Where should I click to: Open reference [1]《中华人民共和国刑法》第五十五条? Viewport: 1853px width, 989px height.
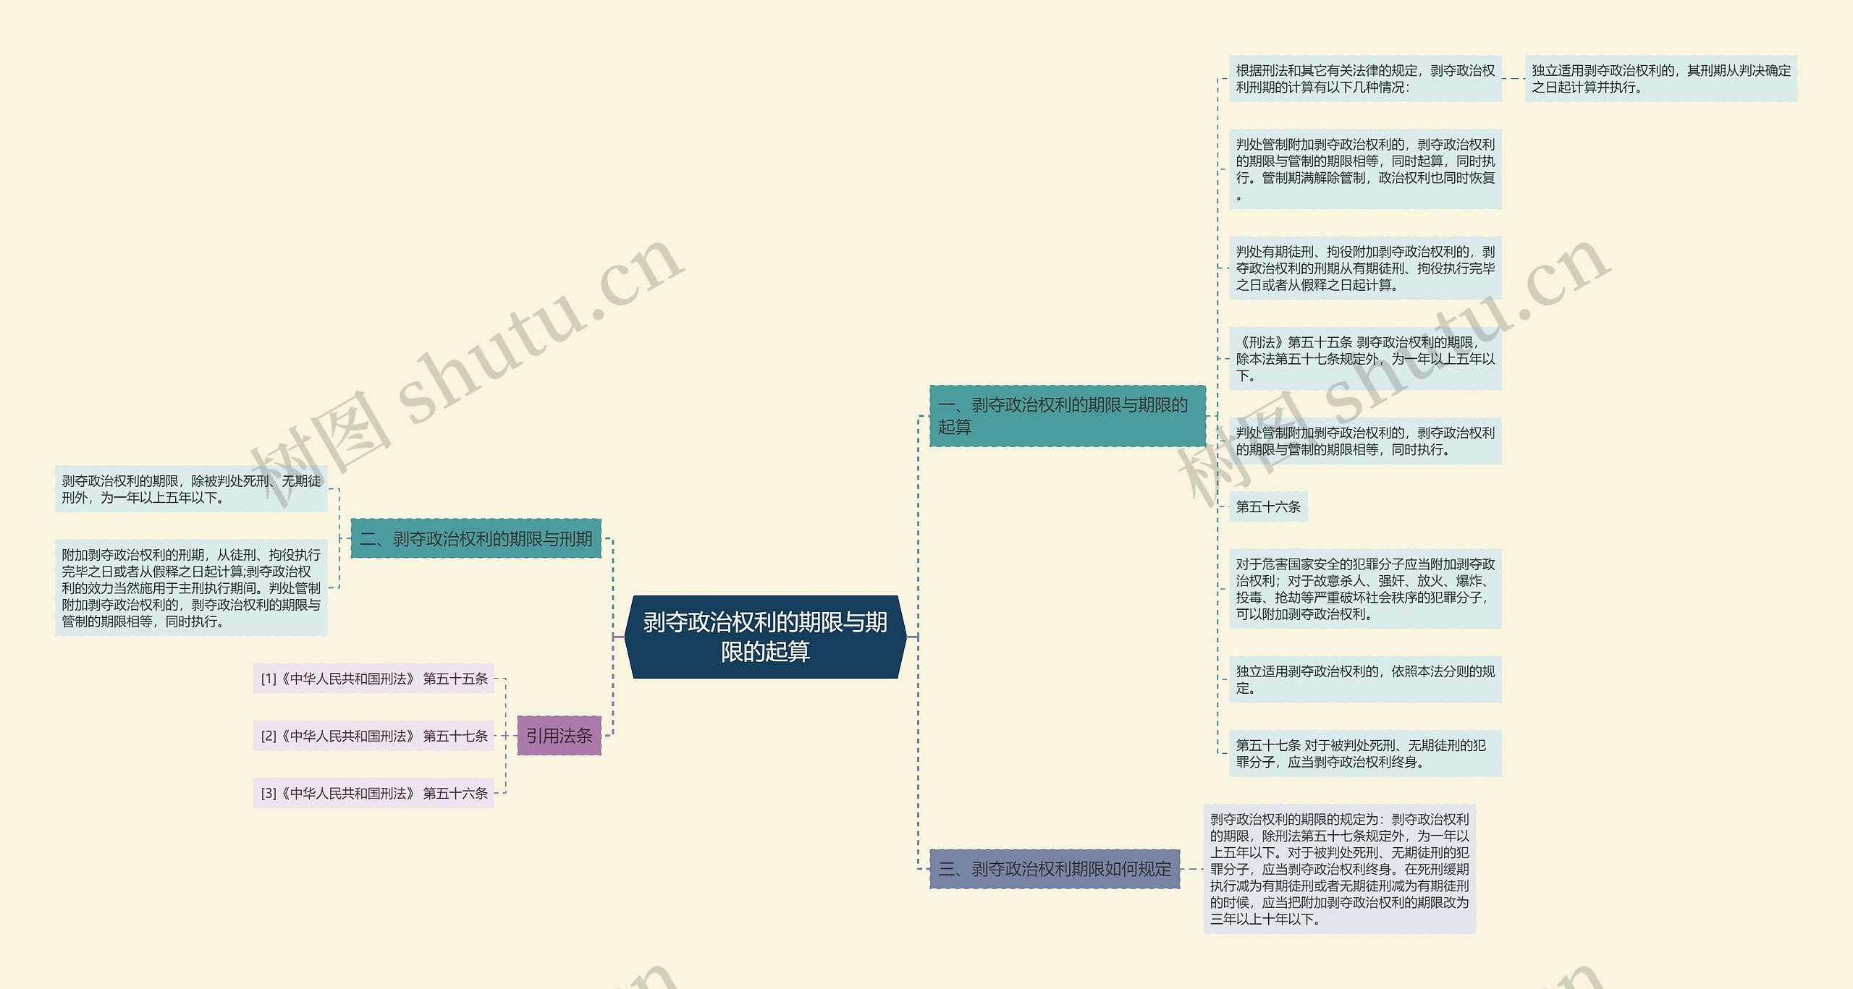pyautogui.click(x=373, y=679)
